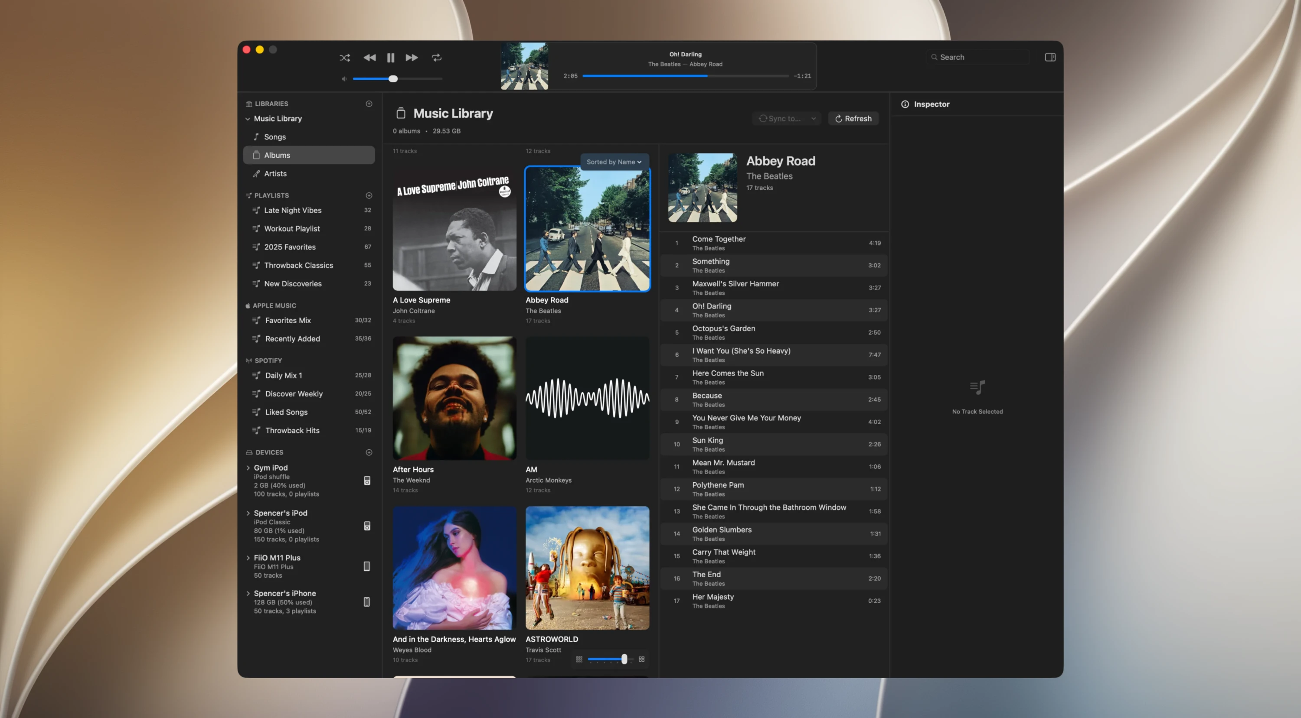1301x718 pixels.
Task: Pause the current song
Action: click(390, 58)
